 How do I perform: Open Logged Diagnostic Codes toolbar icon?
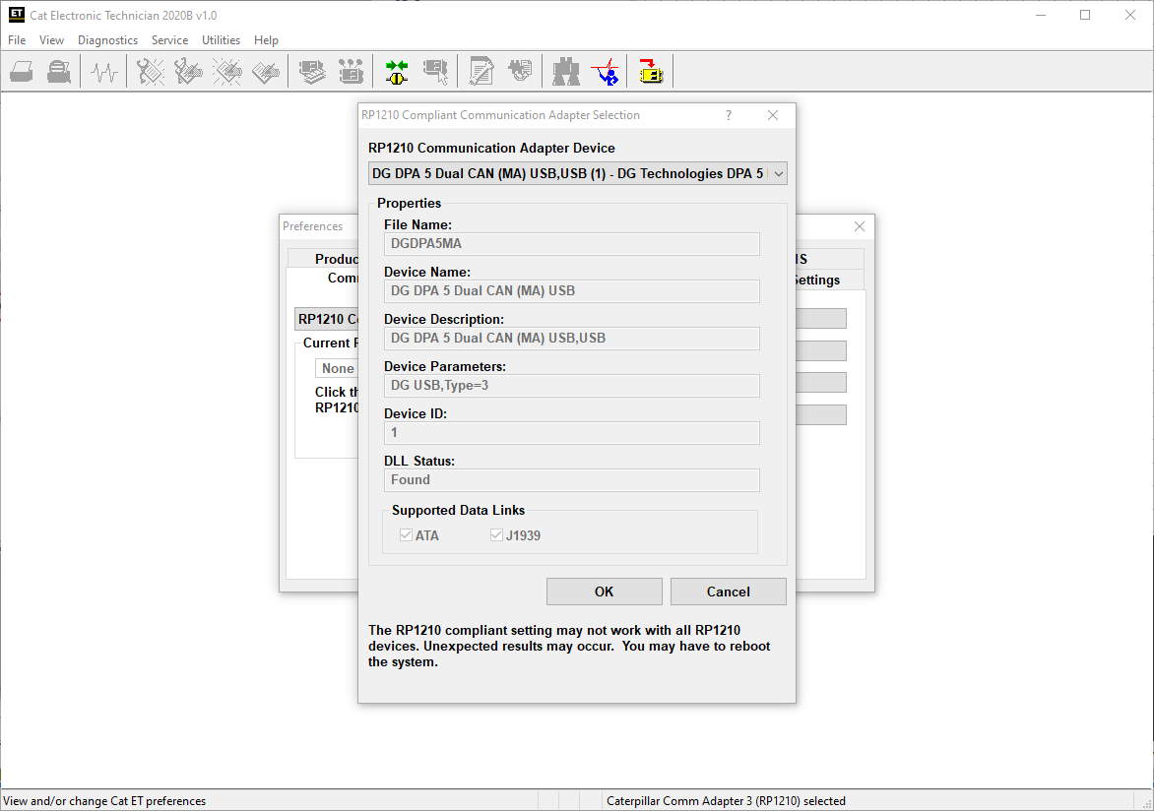pos(188,72)
